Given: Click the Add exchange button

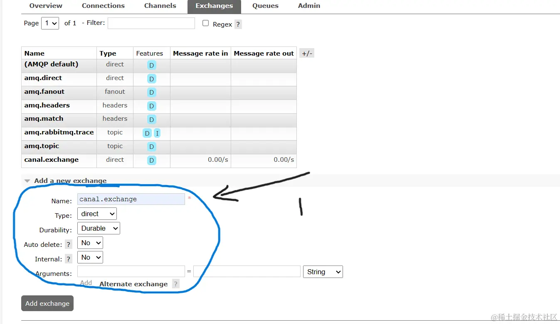Looking at the screenshot, I should click(47, 303).
